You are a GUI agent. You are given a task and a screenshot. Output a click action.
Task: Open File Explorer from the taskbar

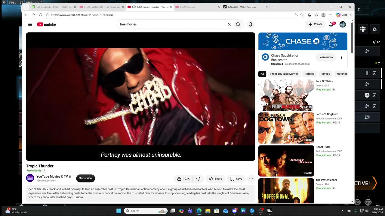coord(208,211)
